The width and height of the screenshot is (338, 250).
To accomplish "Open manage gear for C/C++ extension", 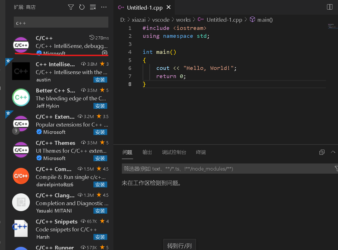I will pos(104,53).
